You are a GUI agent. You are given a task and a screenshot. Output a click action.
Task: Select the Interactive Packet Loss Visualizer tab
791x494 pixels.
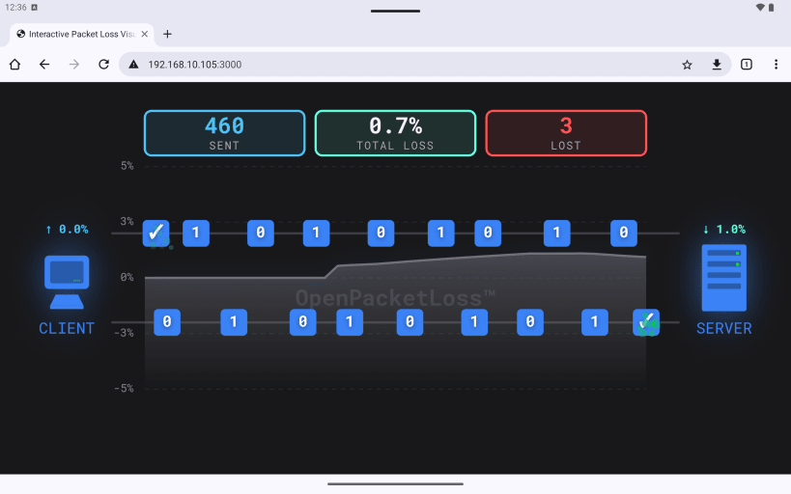[x=82, y=35]
